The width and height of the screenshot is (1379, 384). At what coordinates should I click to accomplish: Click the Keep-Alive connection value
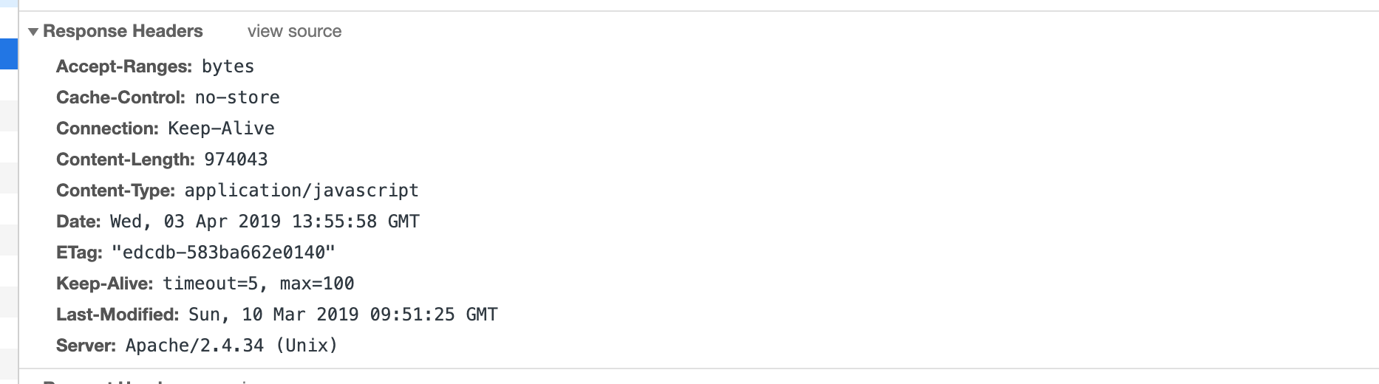221,128
